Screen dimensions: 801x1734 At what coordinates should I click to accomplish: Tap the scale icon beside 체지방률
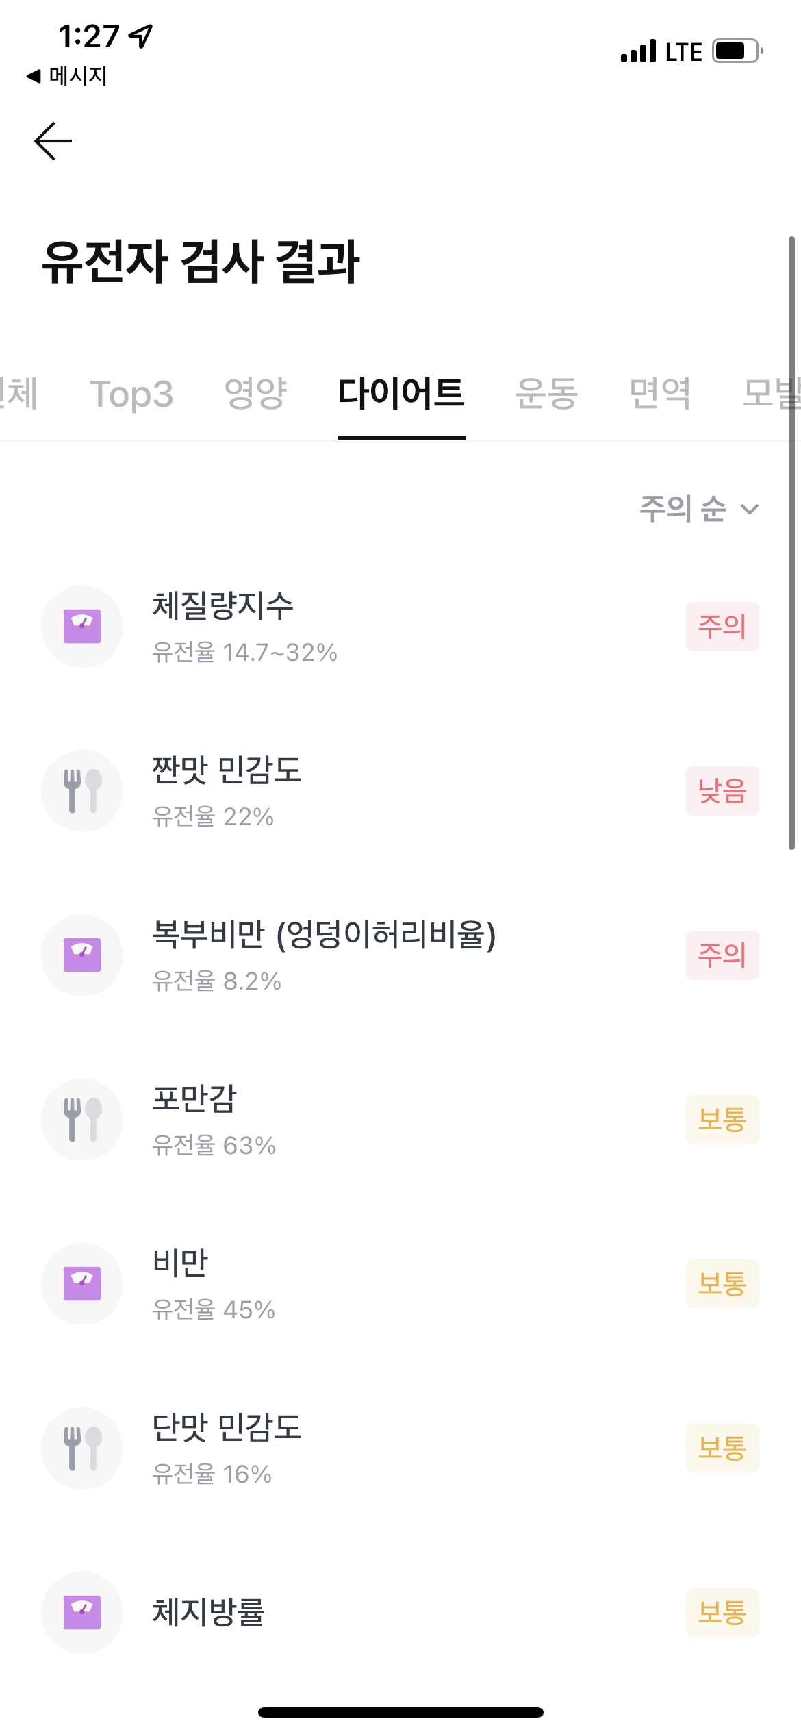82,1613
